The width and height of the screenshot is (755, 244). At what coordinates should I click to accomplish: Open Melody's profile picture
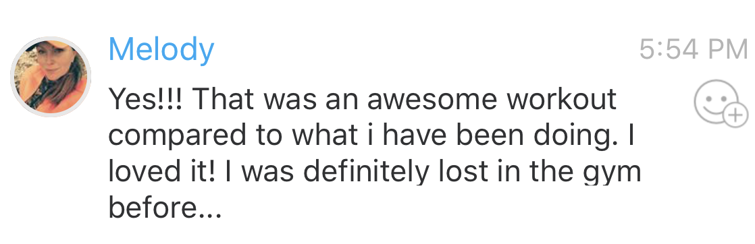[x=51, y=77]
